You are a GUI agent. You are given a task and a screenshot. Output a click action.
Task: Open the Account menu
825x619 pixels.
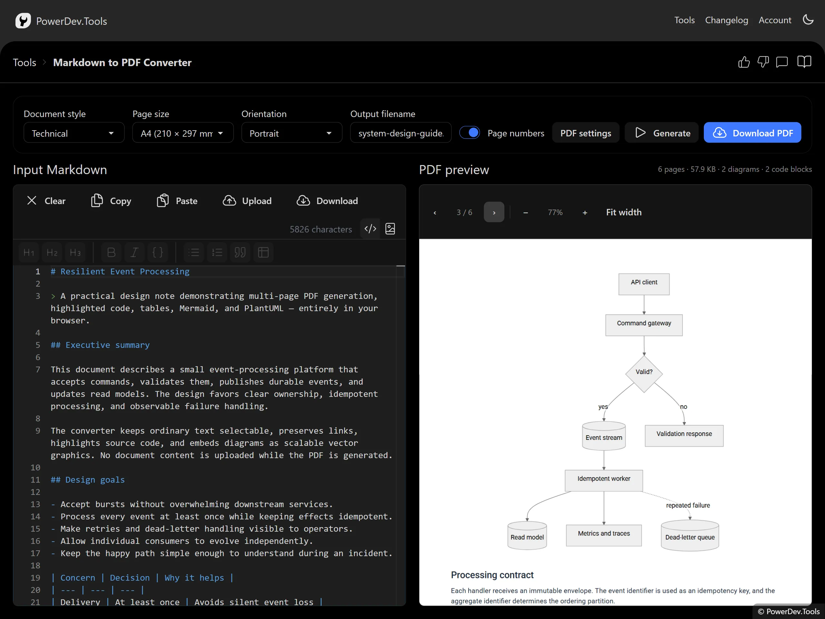(775, 20)
